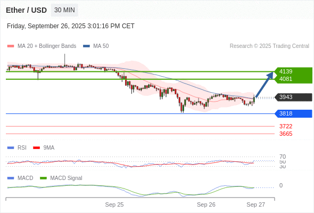Image resolution: width=314 pixels, height=213 pixels.
Task: Click the blue RSI legend marker
Action: coord(11,148)
